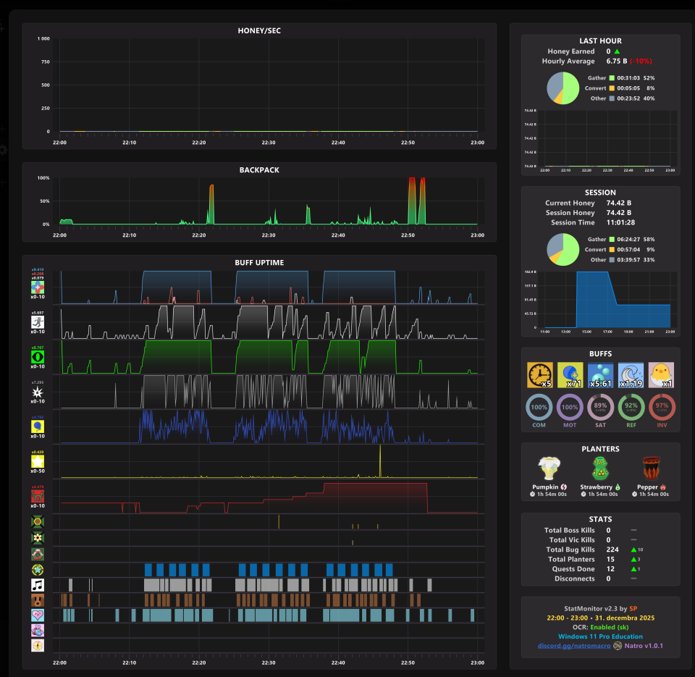Click the blue balloon buff icon x71
695x677 pixels.
pos(570,375)
